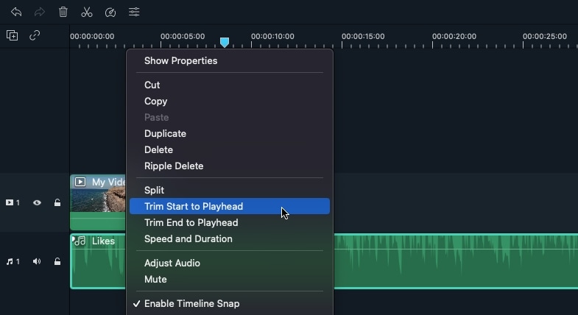Open the speed gauge tool

[110, 12]
